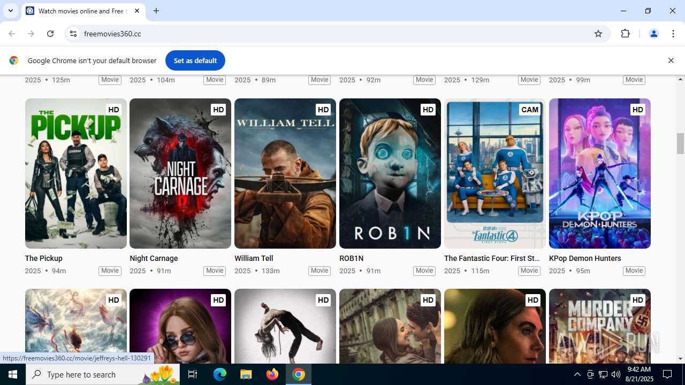The width and height of the screenshot is (685, 385).
Task: Click the Movie tag under William Tell
Action: click(x=319, y=271)
